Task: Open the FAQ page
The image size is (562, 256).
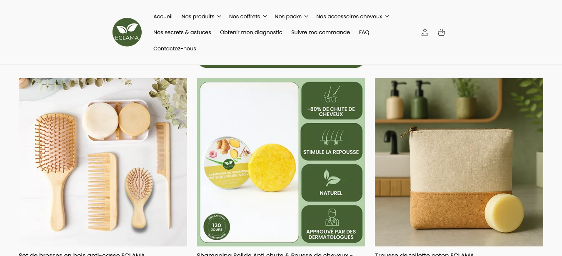Action: pos(364,32)
